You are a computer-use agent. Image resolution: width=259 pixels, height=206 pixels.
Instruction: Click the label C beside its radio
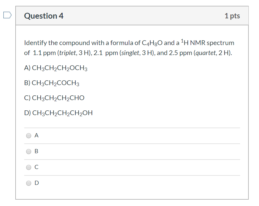point(36,167)
